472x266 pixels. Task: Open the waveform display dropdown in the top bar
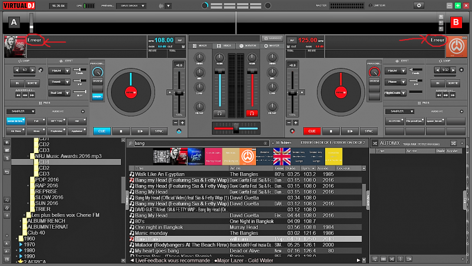[x=168, y=6]
